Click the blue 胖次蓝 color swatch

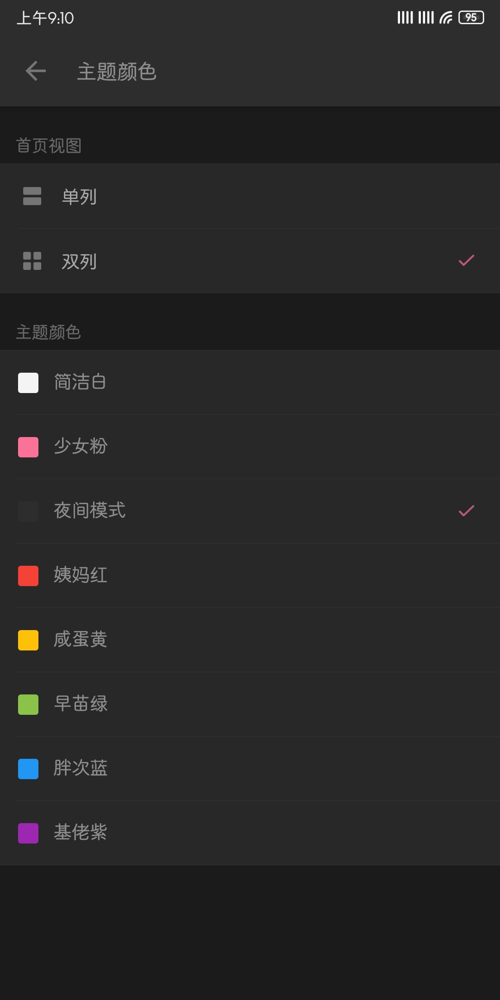point(28,769)
